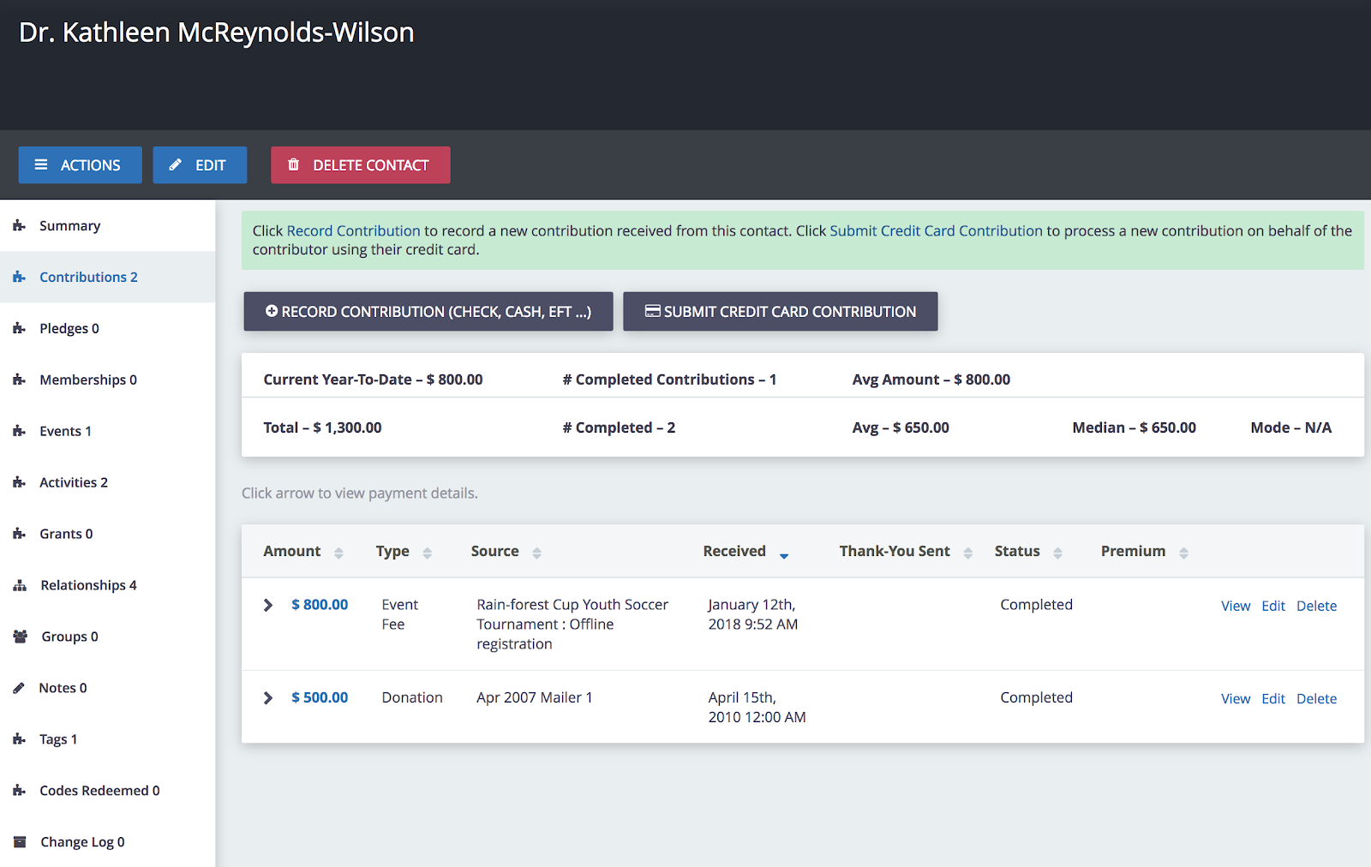Click the Delete Contact button

coord(361,165)
